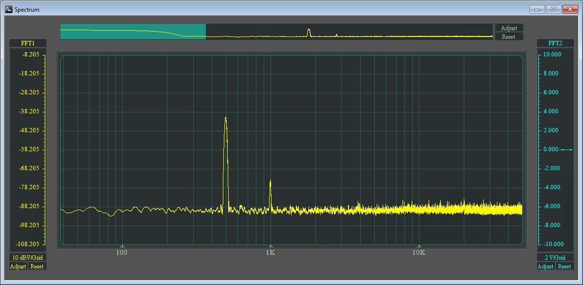Select the FFT2 channel label
This screenshot has height=285, width=583.
click(x=555, y=43)
